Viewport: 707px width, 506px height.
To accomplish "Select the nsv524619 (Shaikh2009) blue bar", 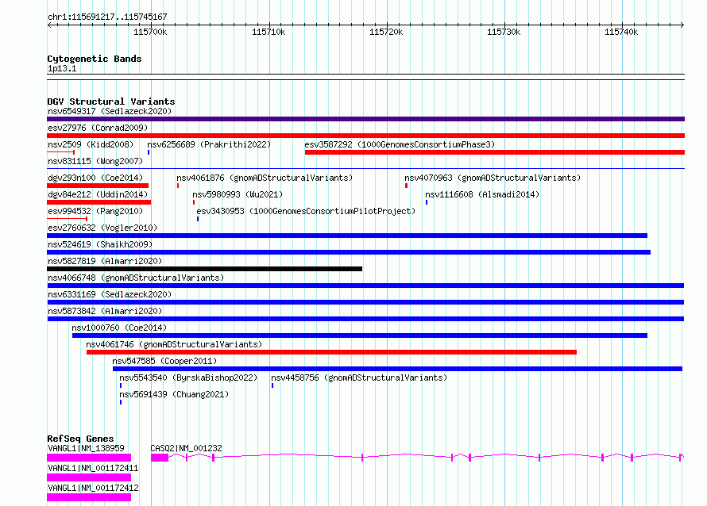I will click(349, 252).
